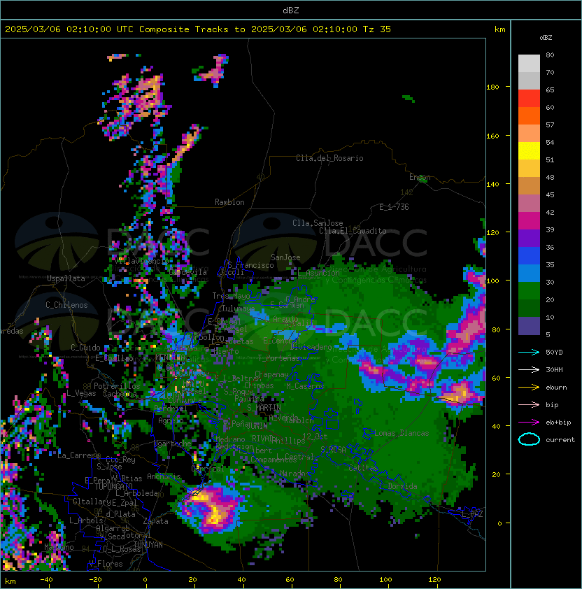Click the cyan 50YD track arrow in legend

pyautogui.click(x=529, y=353)
